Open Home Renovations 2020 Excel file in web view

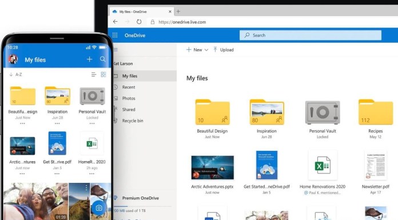point(323,165)
